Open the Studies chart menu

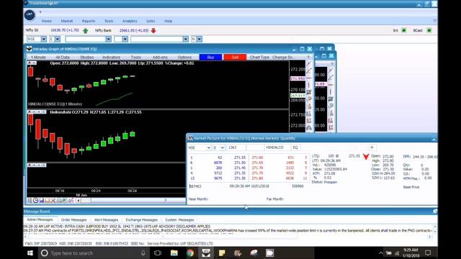pyautogui.click(x=86, y=58)
